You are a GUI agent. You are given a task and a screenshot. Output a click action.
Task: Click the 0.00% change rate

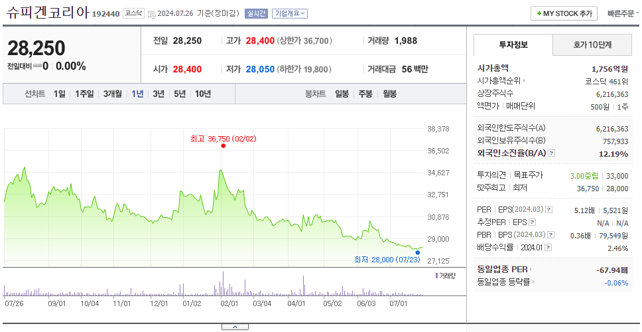(71, 66)
